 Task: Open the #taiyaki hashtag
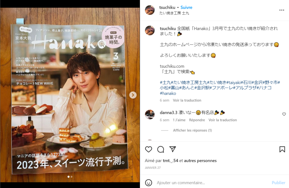click(x=233, y=83)
